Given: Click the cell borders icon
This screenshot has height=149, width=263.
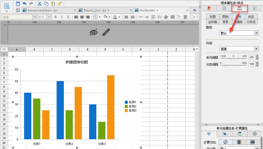Looking at the screenshot, I should click(x=95, y=17).
